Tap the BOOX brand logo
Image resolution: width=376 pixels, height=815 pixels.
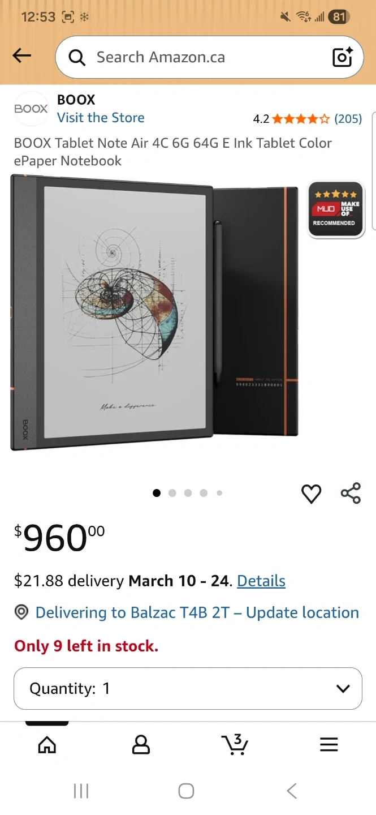(x=31, y=109)
